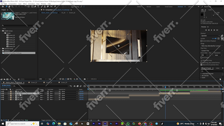
Task: Click the Play button in Preview panel
Action: (x=211, y=30)
